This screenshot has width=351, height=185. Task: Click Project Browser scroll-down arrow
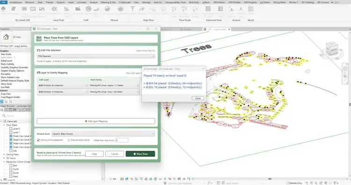(x=103, y=179)
